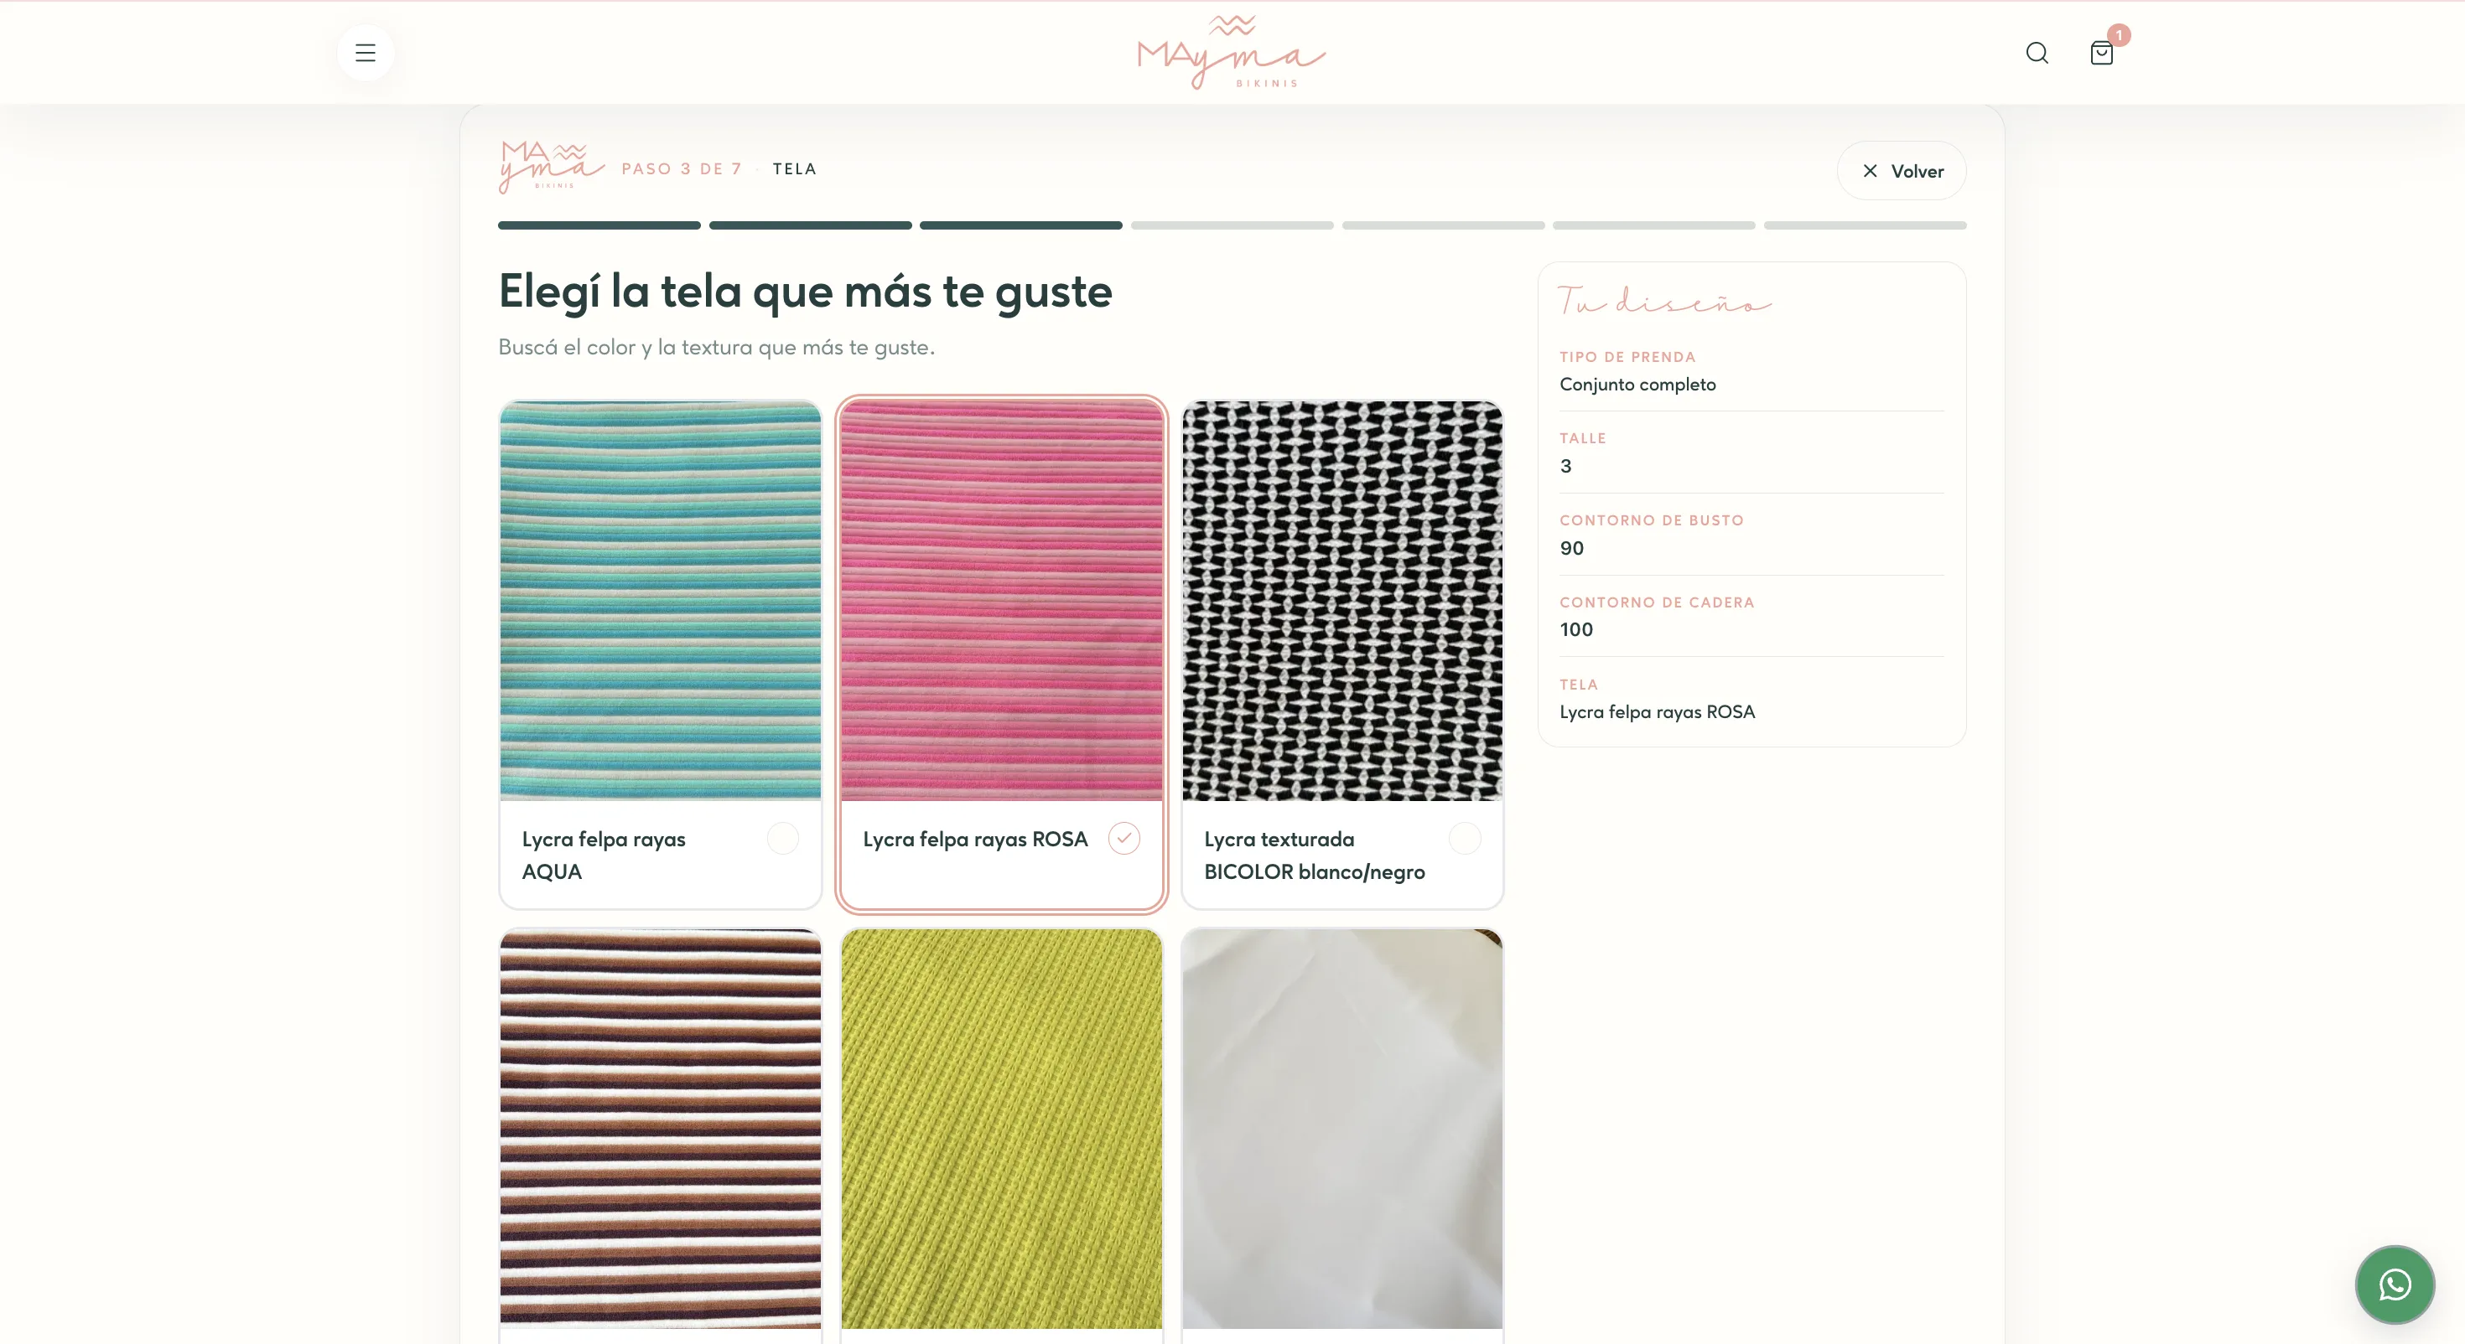Image resolution: width=2465 pixels, height=1344 pixels.
Task: Select radio for Lycra texturada BICOLOR blanco/negro
Action: [1465, 839]
